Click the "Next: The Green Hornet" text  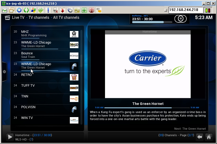pos(190,129)
